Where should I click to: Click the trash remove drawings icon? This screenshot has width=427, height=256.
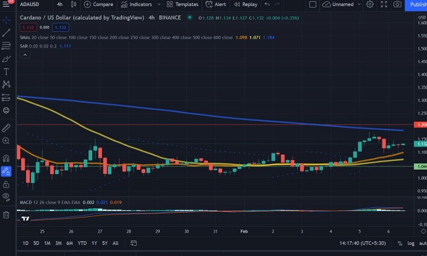click(6, 215)
